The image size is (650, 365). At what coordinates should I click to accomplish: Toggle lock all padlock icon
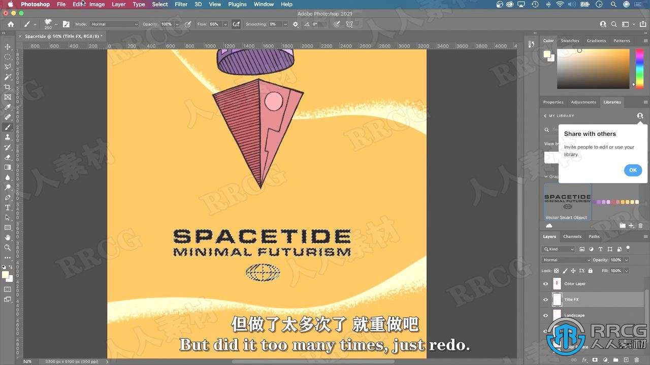(x=590, y=271)
